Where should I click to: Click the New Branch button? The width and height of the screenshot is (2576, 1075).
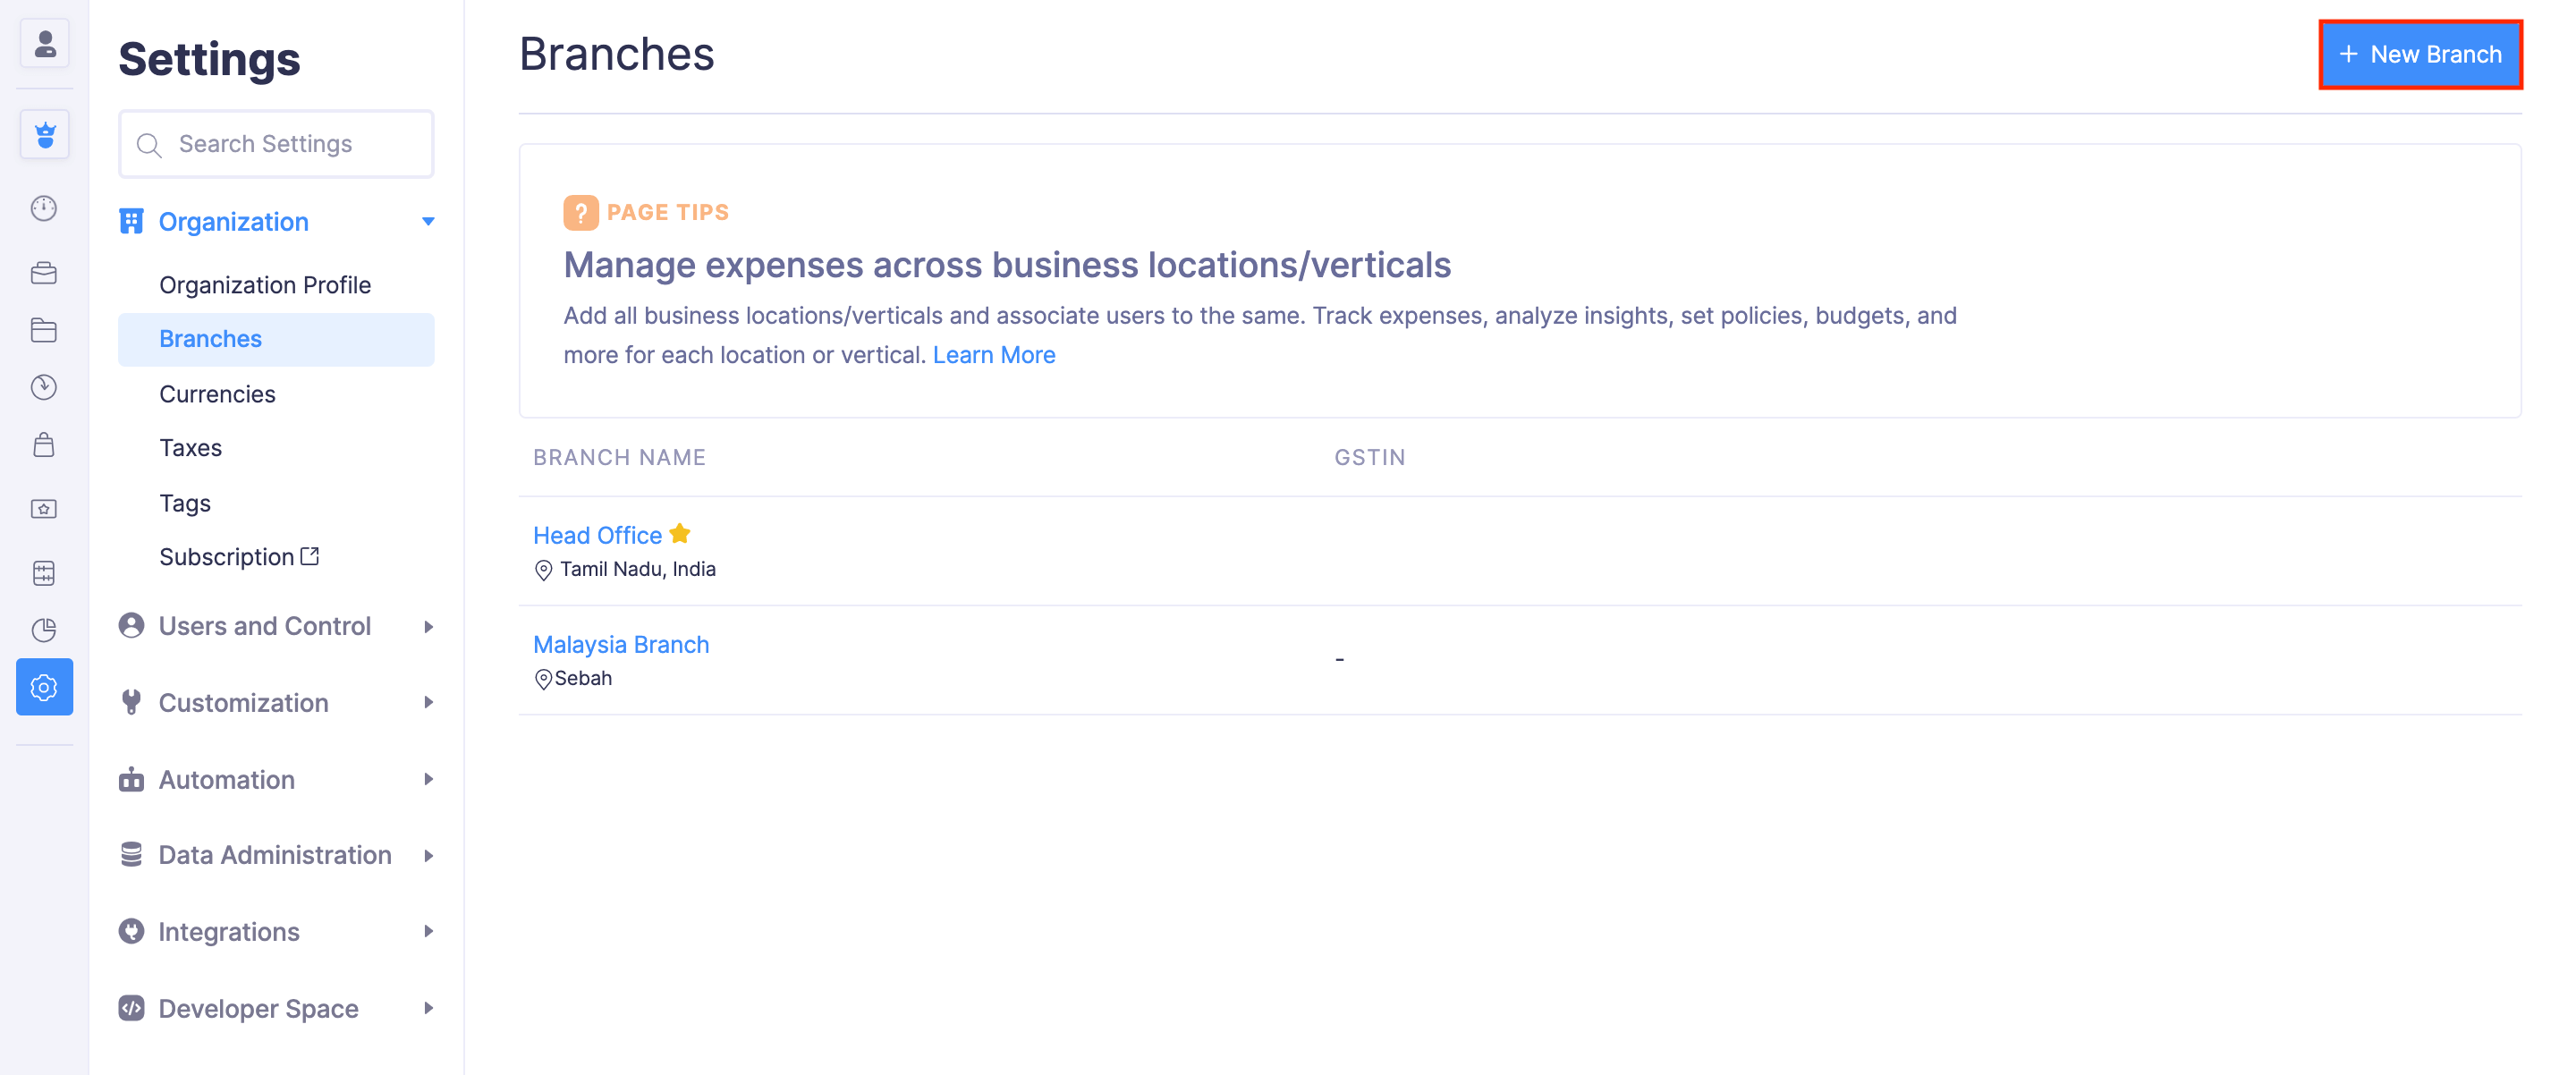[x=2420, y=54]
